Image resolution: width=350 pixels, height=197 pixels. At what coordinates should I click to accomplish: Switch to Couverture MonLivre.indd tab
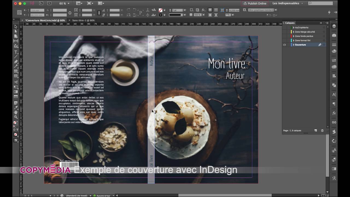45,20
